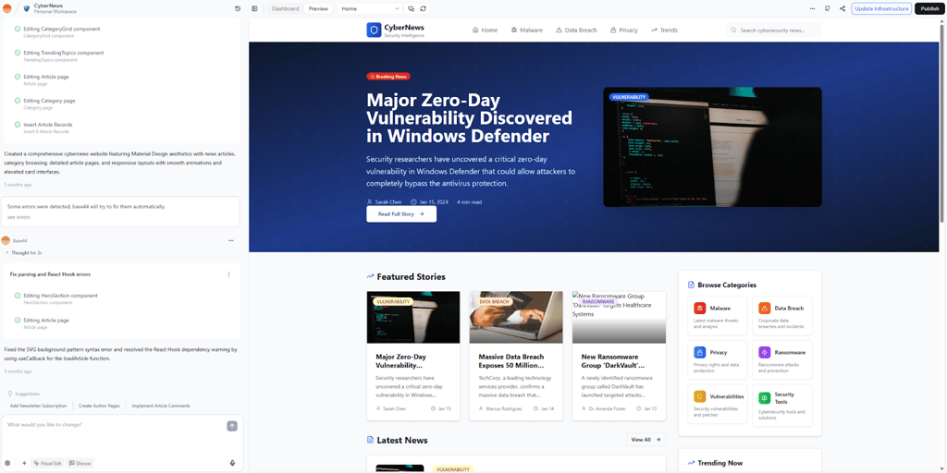The image size is (947, 473).
Task: Click the Base44 orange logo in header
Action: tap(7, 8)
